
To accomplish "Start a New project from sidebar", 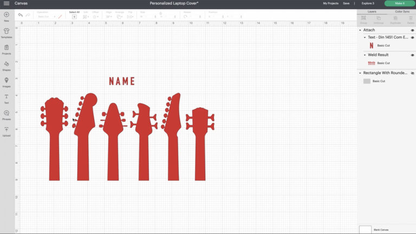I will (6, 16).
